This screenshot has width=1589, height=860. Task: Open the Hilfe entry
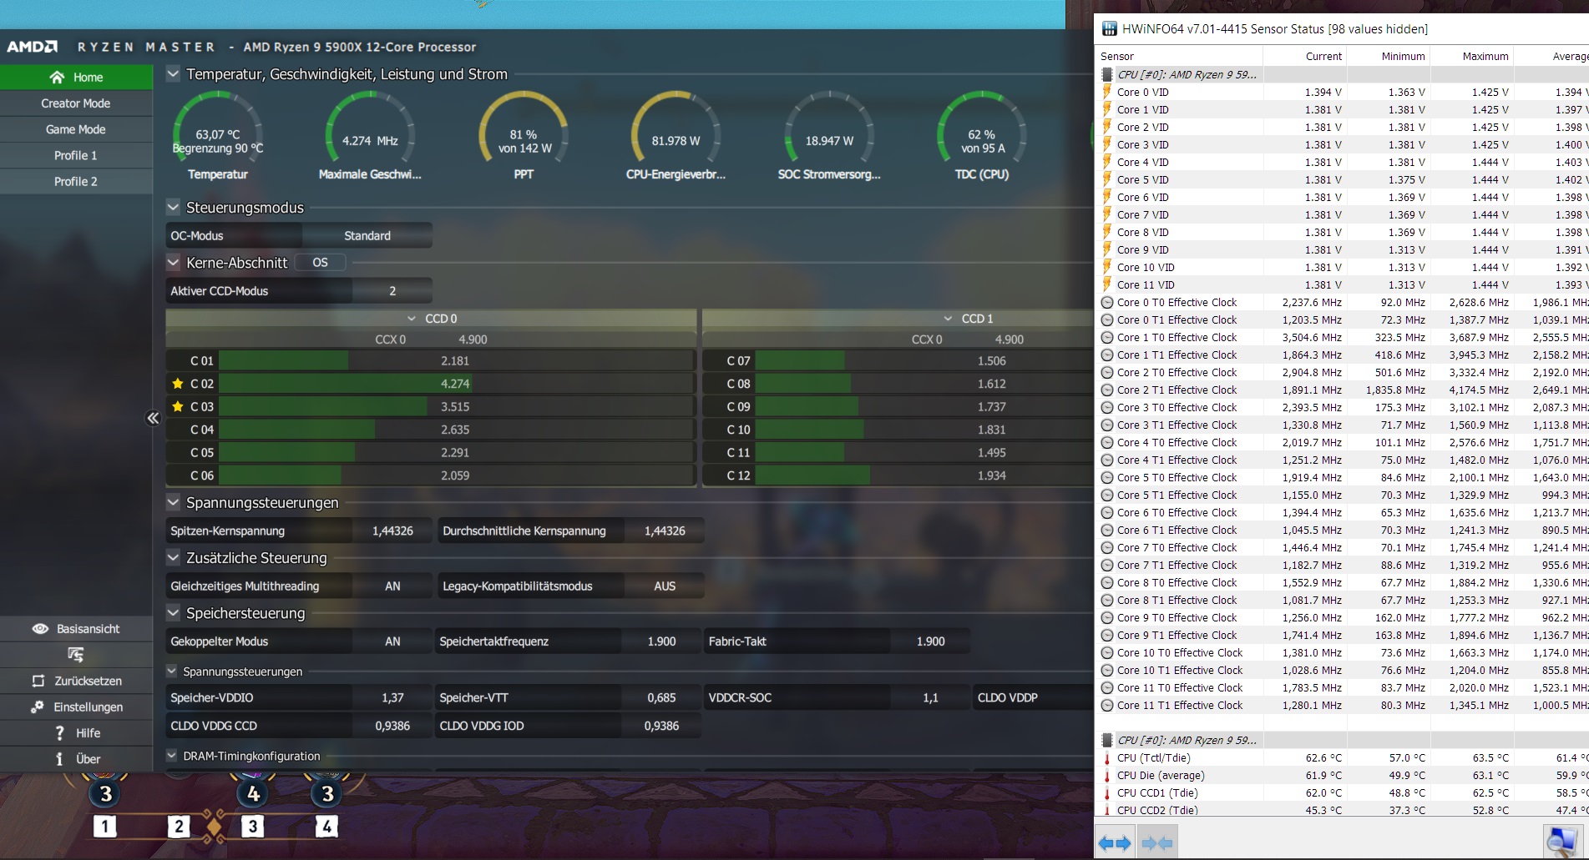click(x=76, y=732)
